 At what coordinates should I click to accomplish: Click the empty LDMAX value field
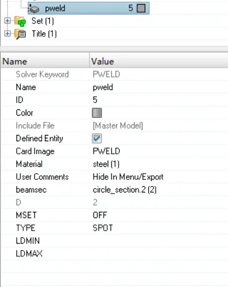click(x=160, y=253)
